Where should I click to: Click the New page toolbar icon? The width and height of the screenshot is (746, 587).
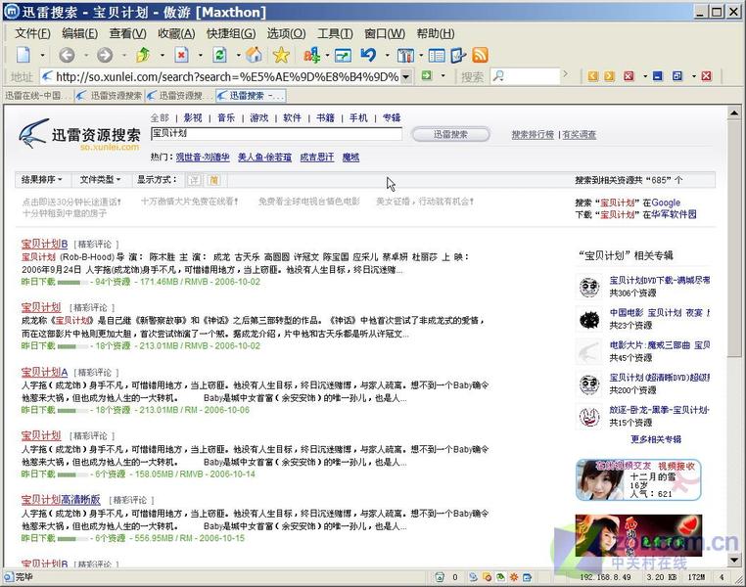pos(23,55)
